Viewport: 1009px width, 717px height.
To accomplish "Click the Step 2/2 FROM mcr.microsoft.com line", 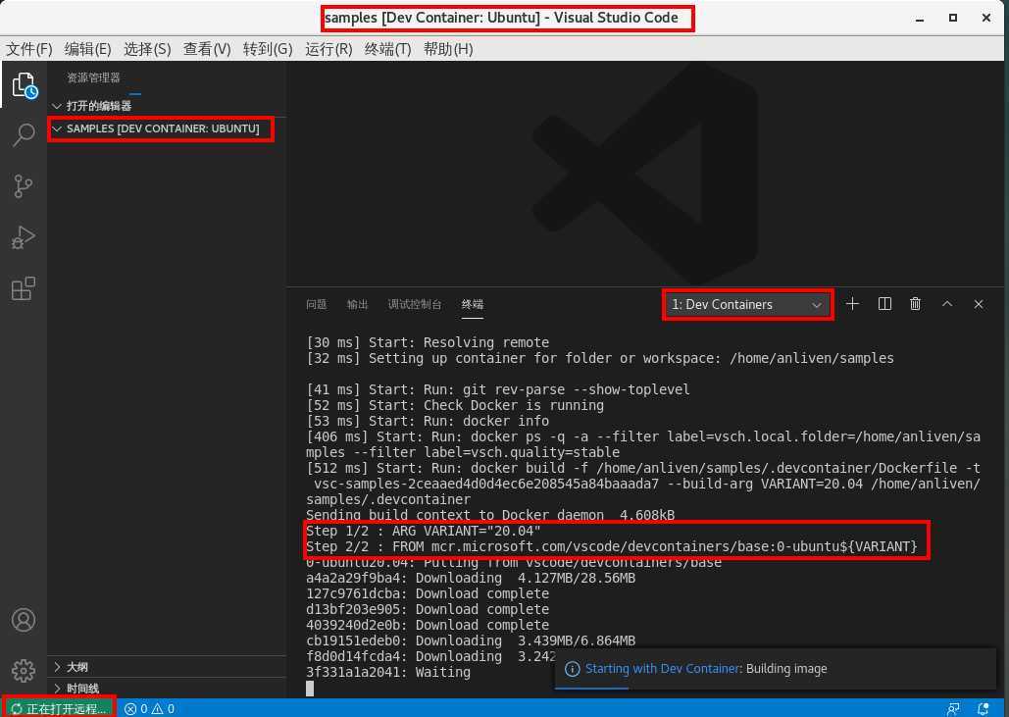I will [611, 546].
